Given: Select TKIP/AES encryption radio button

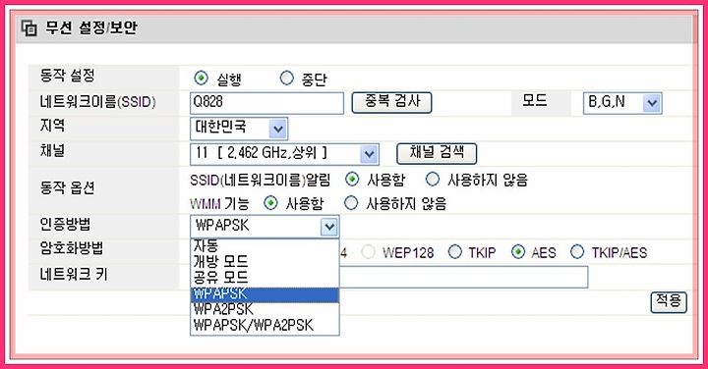Looking at the screenshot, I should (x=577, y=252).
